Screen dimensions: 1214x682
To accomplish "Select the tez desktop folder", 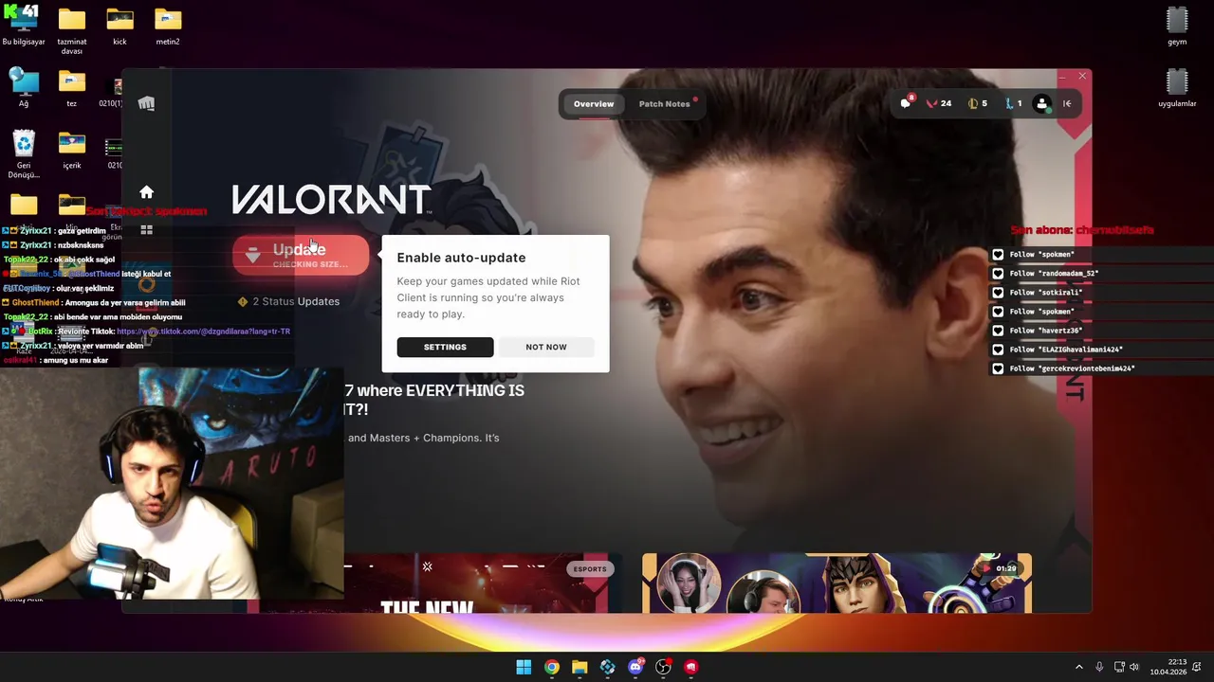I will click(x=71, y=87).
